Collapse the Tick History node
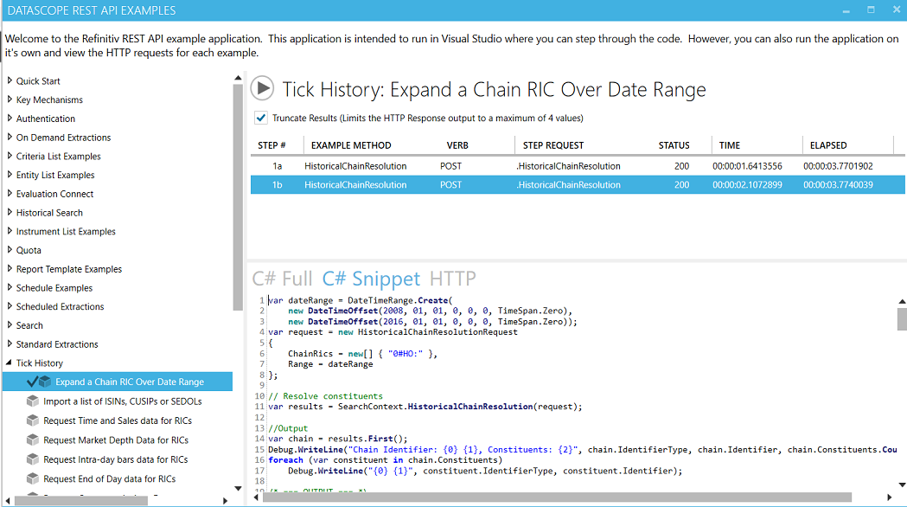The height and width of the screenshot is (507, 907). pyautogui.click(x=10, y=363)
